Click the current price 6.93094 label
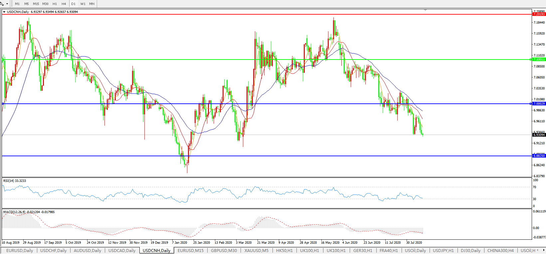 pyautogui.click(x=539, y=135)
